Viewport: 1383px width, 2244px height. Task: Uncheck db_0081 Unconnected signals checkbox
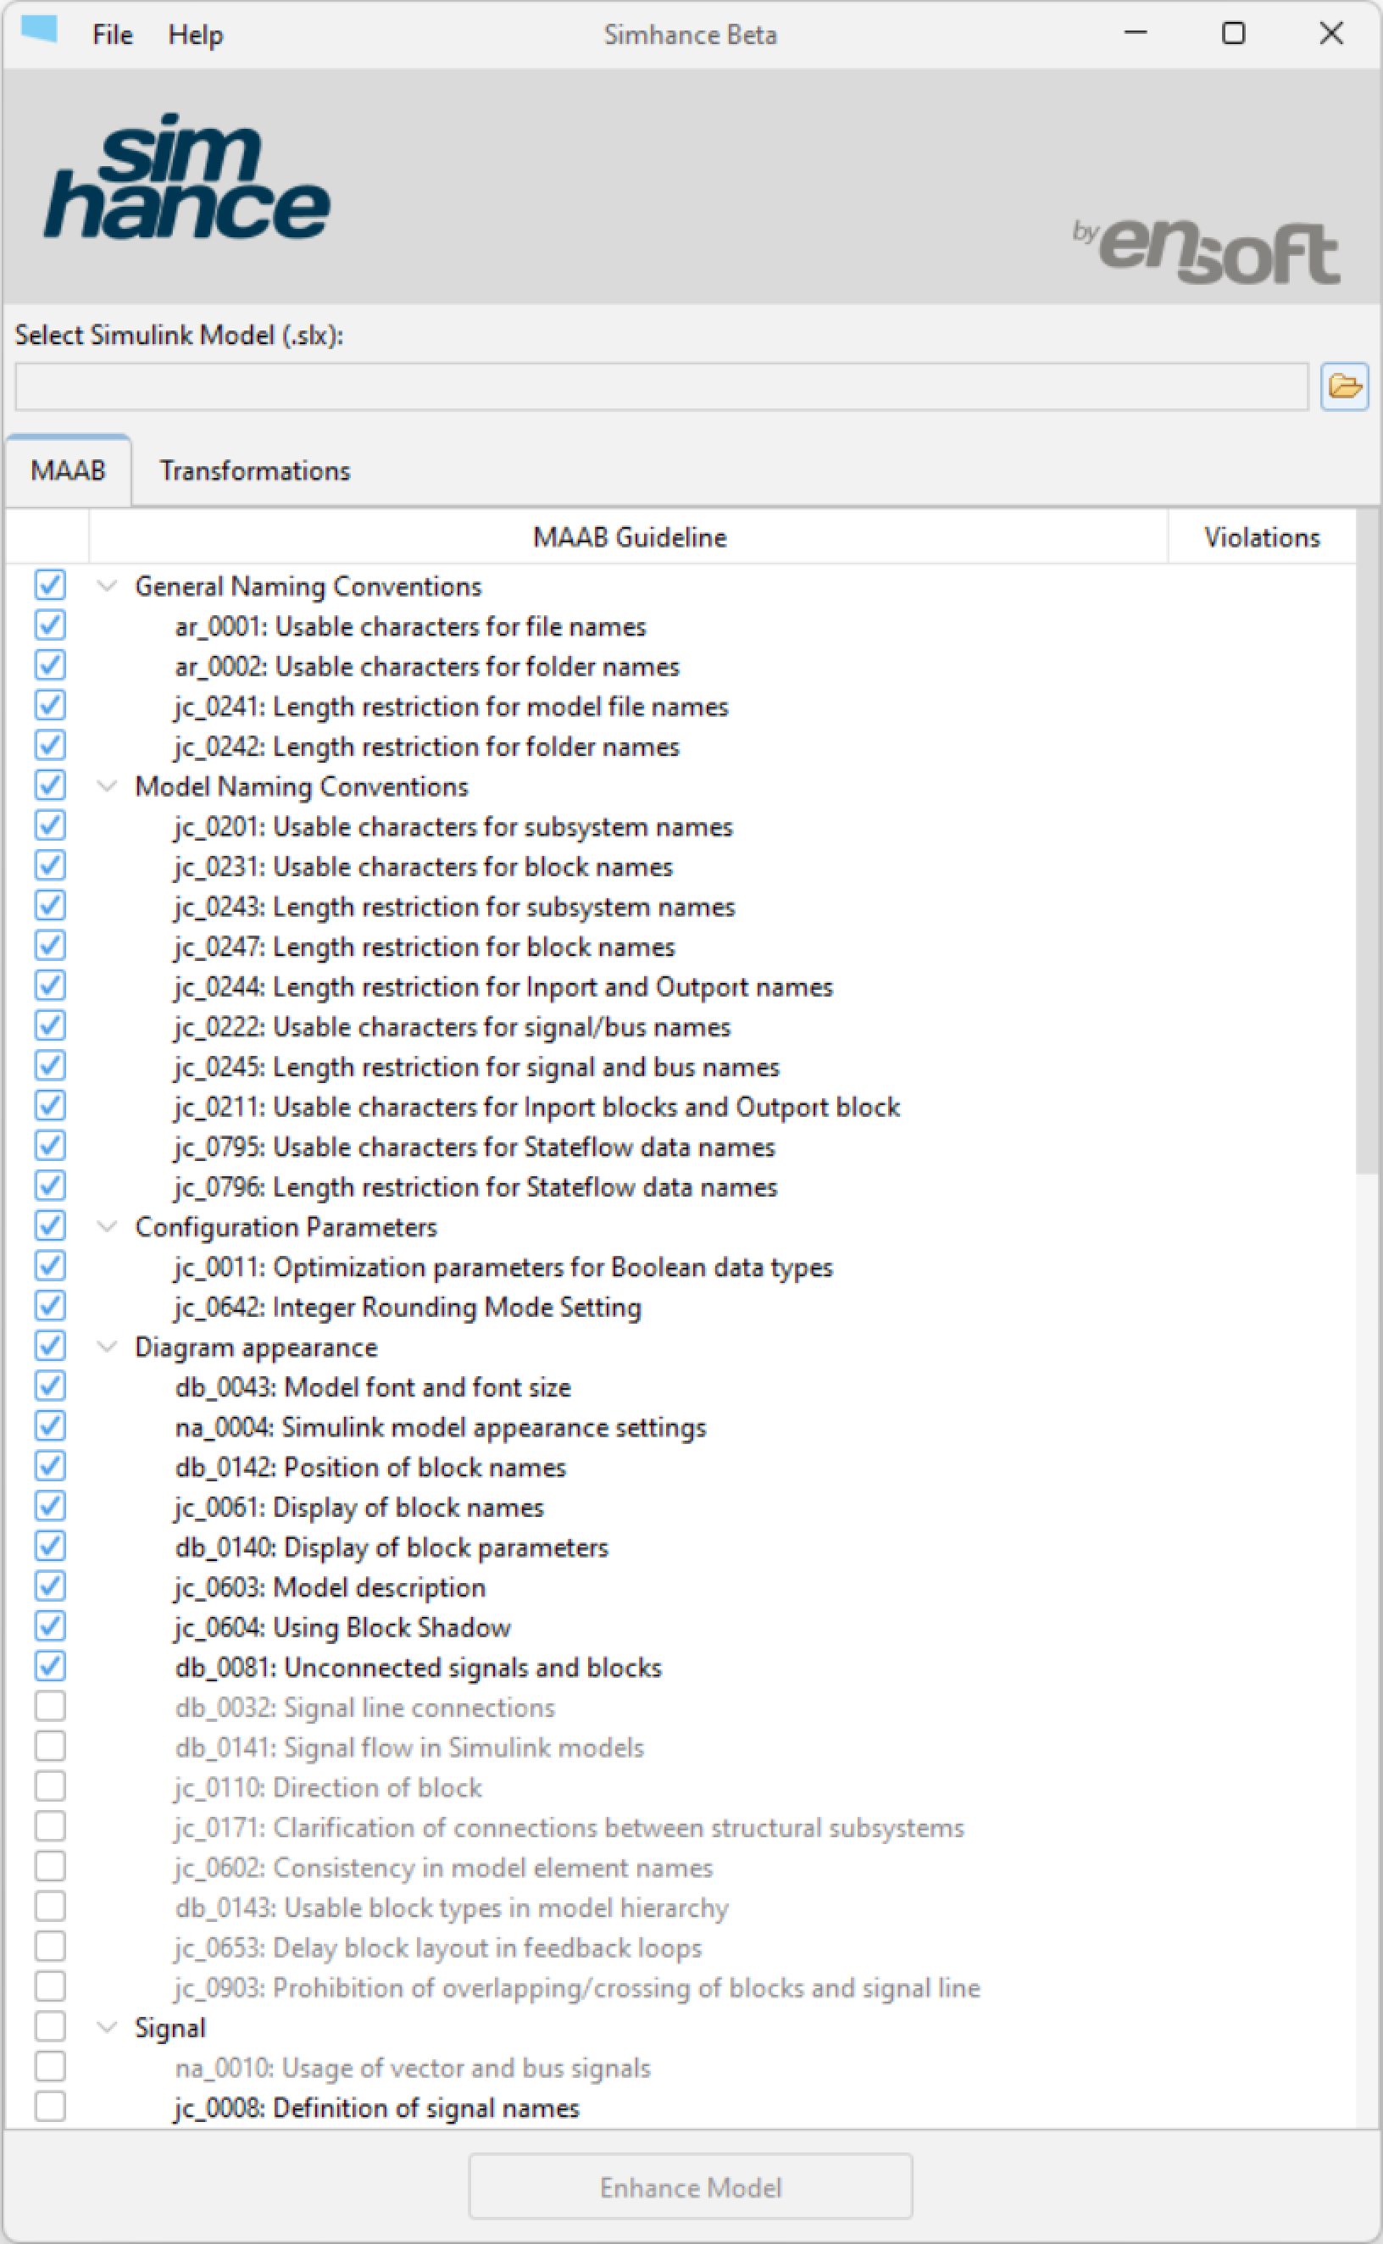tap(50, 1666)
